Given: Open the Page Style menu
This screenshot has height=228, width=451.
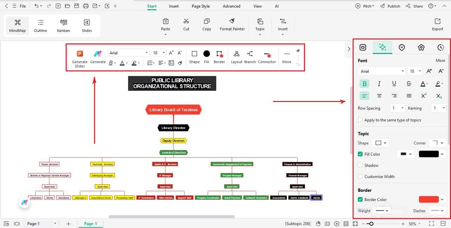Looking at the screenshot, I should (200, 6).
